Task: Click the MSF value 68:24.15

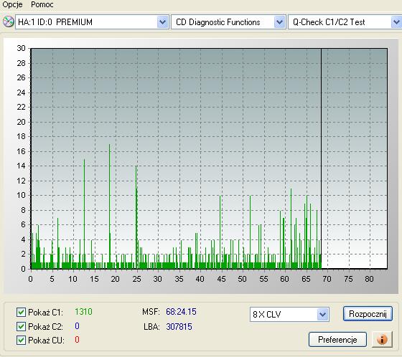Action: coord(181,312)
